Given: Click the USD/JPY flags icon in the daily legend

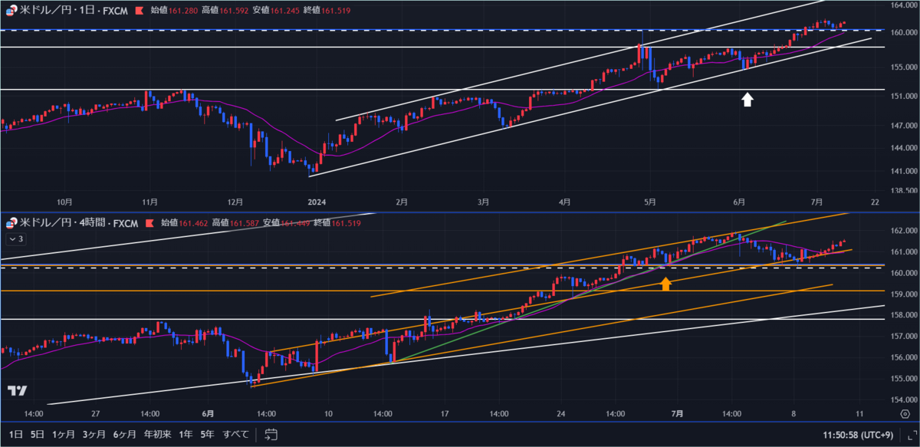Looking at the screenshot, I should click(11, 9).
